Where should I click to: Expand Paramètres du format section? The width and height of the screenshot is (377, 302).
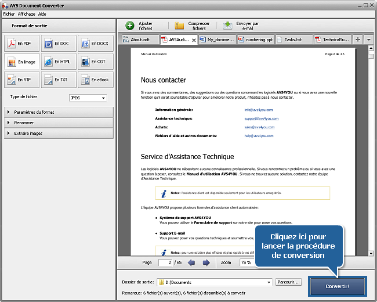click(59, 112)
